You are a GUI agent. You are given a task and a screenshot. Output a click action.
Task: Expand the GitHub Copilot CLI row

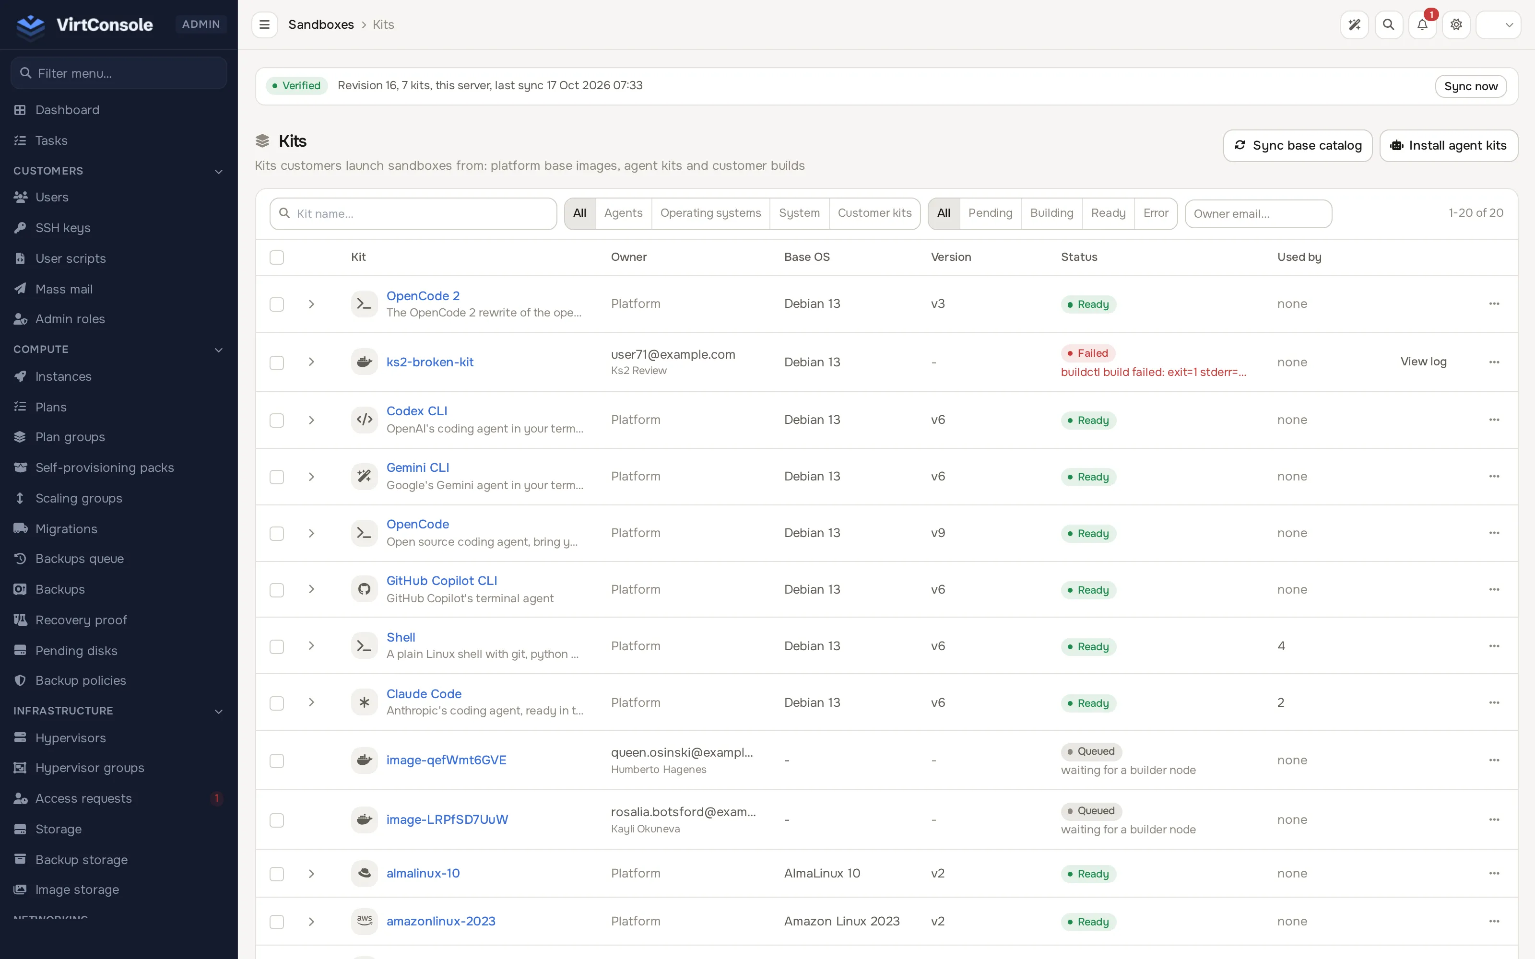[311, 589]
